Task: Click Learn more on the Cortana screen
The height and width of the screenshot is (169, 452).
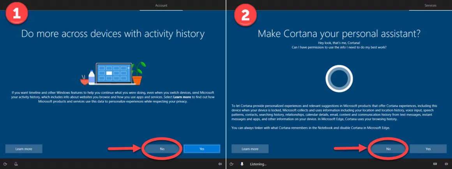Action: tap(250, 149)
